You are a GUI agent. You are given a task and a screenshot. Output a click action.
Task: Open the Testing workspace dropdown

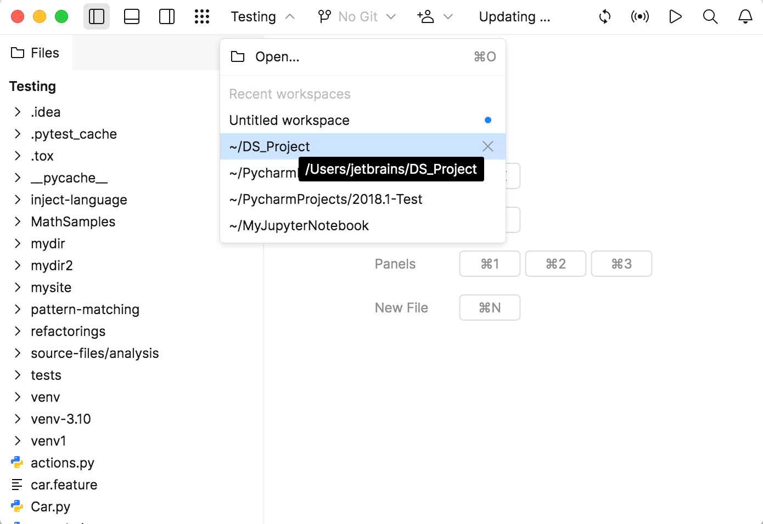[x=262, y=16]
